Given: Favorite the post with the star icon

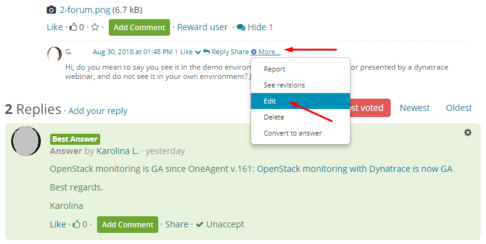Looking at the screenshot, I should 95,27.
